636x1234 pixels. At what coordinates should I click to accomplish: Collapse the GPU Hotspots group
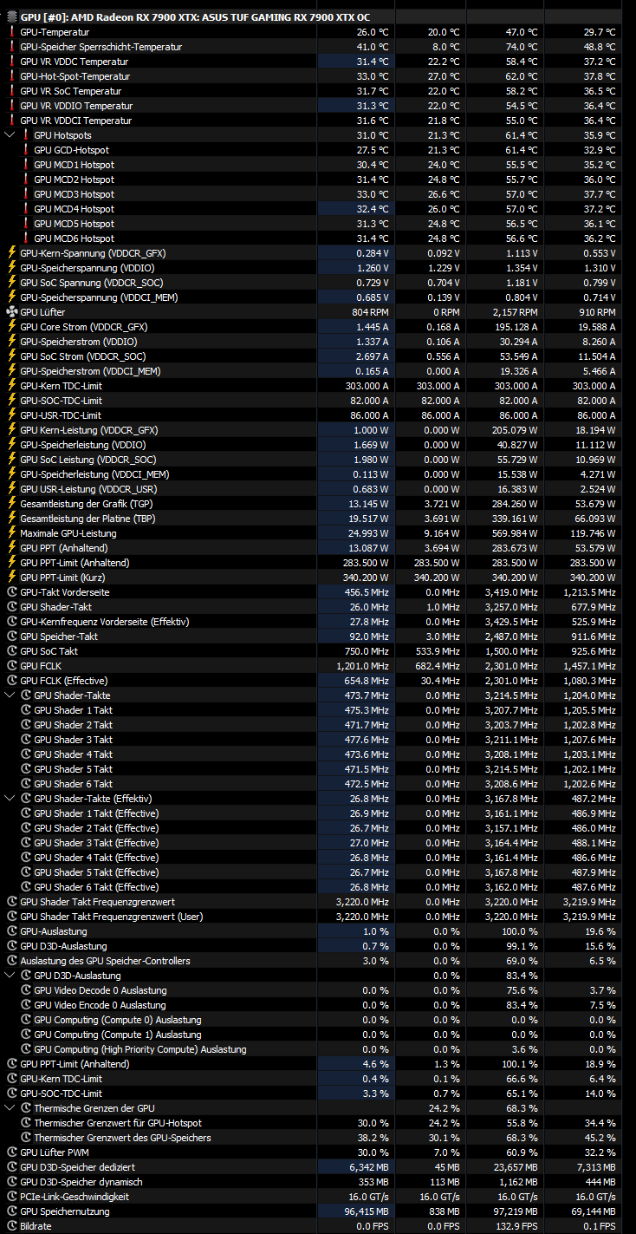click(x=10, y=135)
